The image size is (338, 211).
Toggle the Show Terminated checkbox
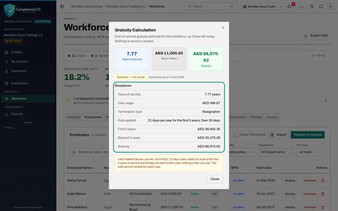point(237,135)
